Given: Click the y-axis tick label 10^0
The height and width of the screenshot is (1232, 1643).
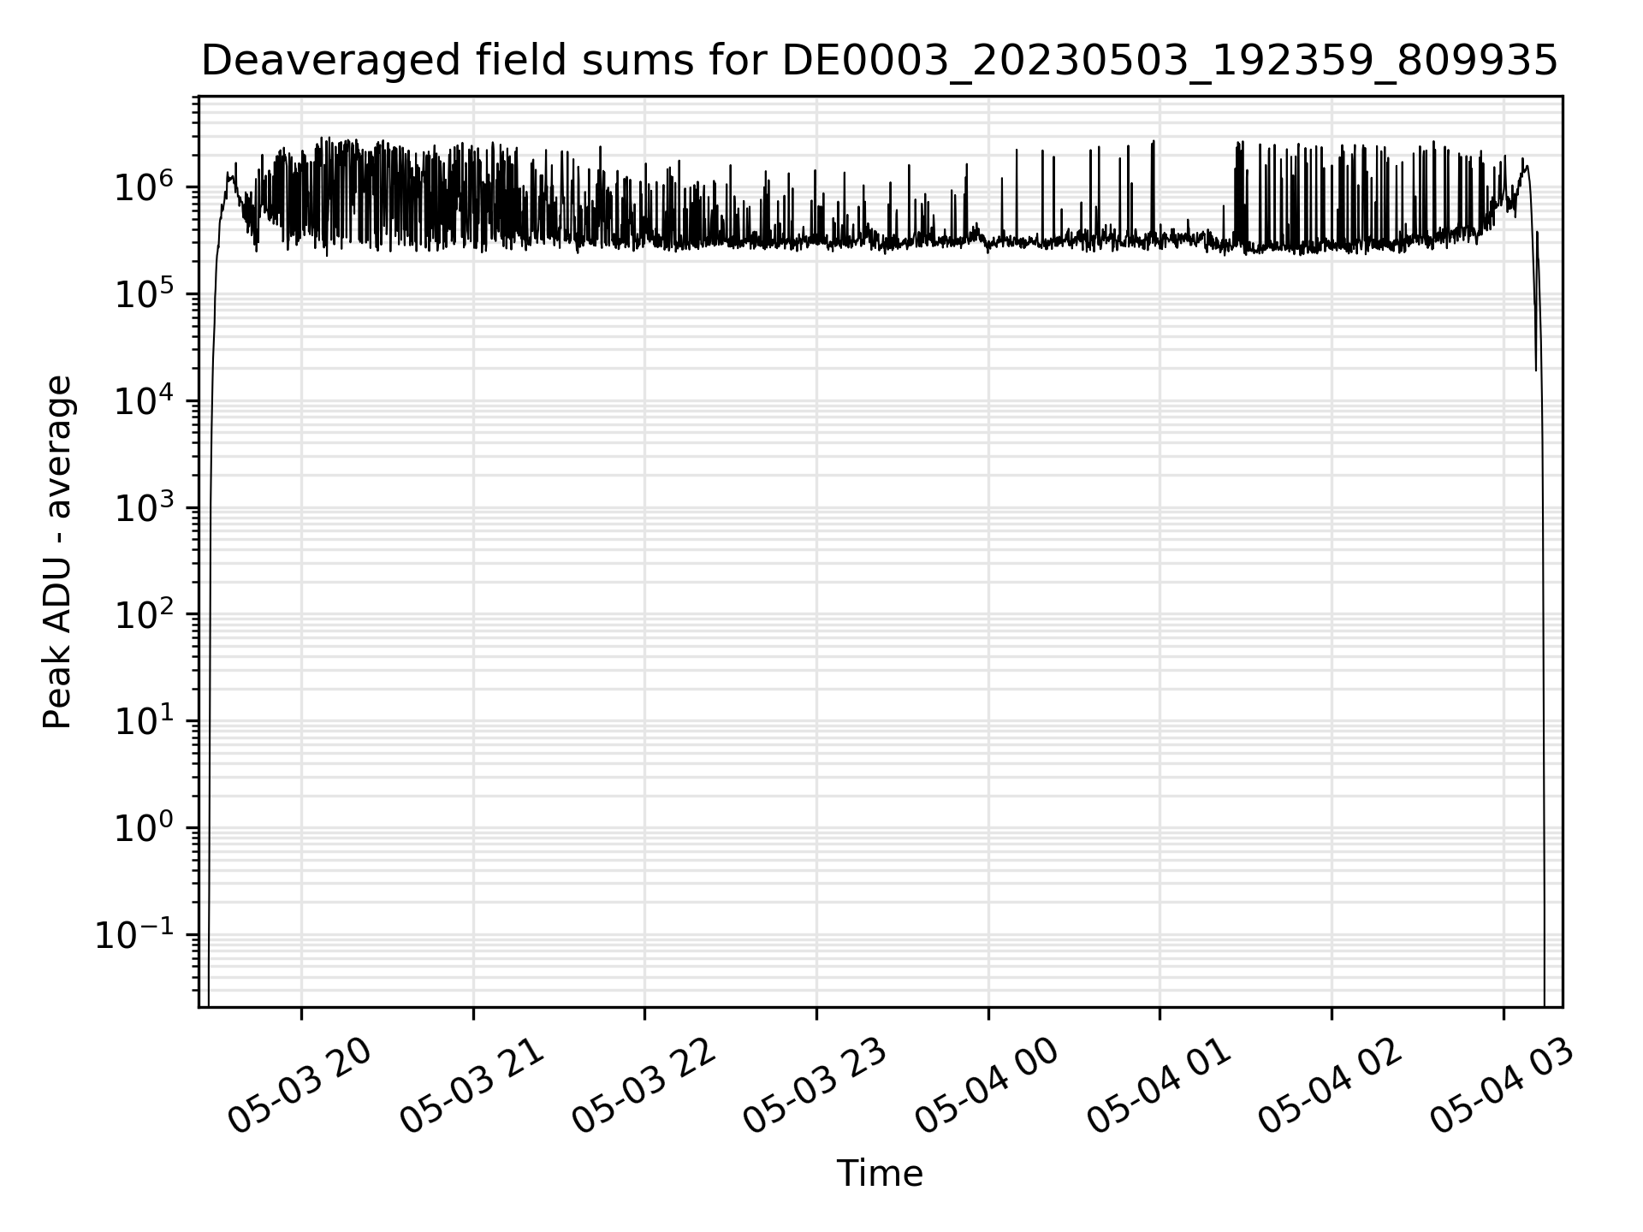Looking at the screenshot, I should [144, 828].
